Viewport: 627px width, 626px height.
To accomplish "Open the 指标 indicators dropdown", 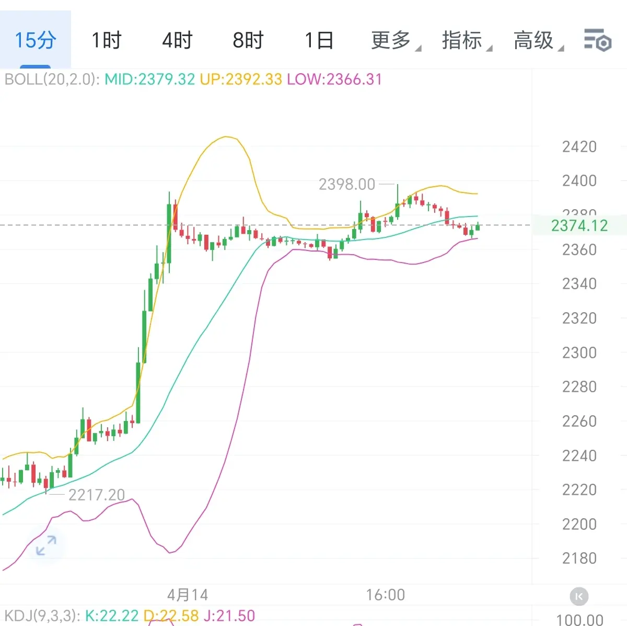I will pos(467,40).
